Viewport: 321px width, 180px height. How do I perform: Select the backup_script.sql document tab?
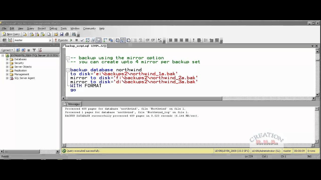[86, 46]
